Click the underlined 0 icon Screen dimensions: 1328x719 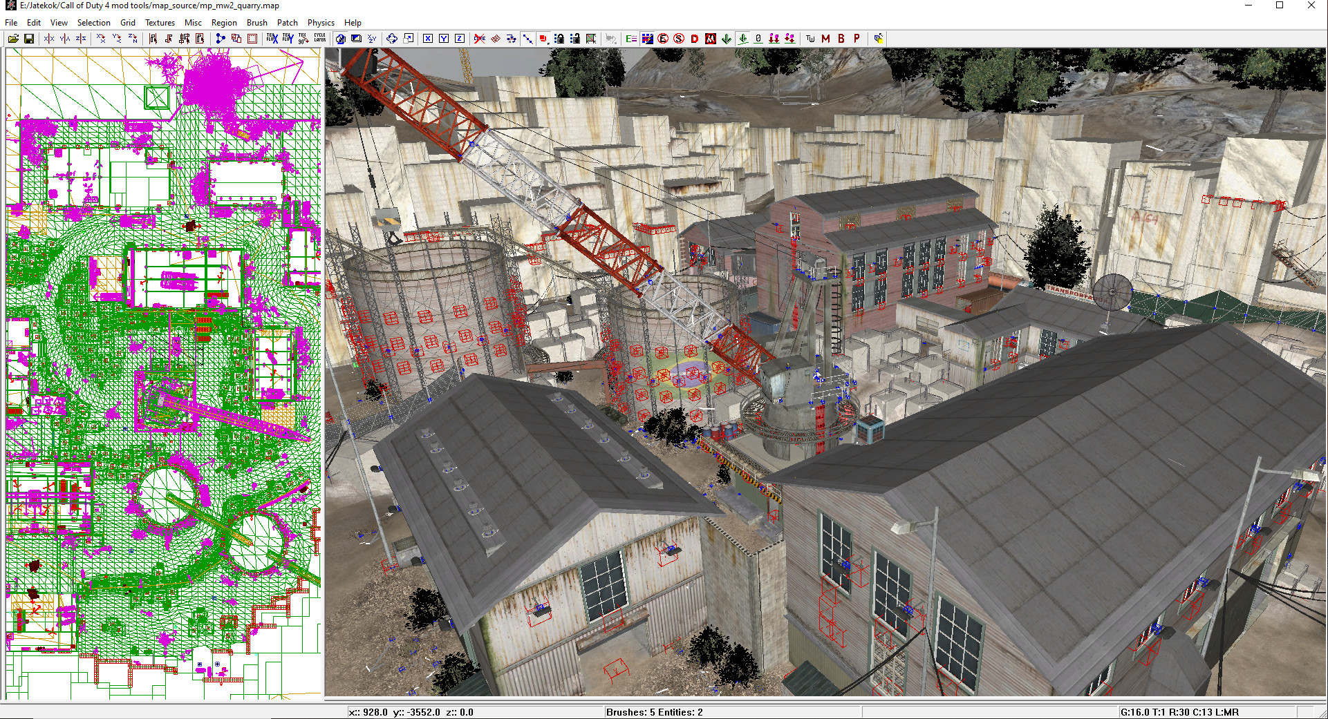coord(758,39)
